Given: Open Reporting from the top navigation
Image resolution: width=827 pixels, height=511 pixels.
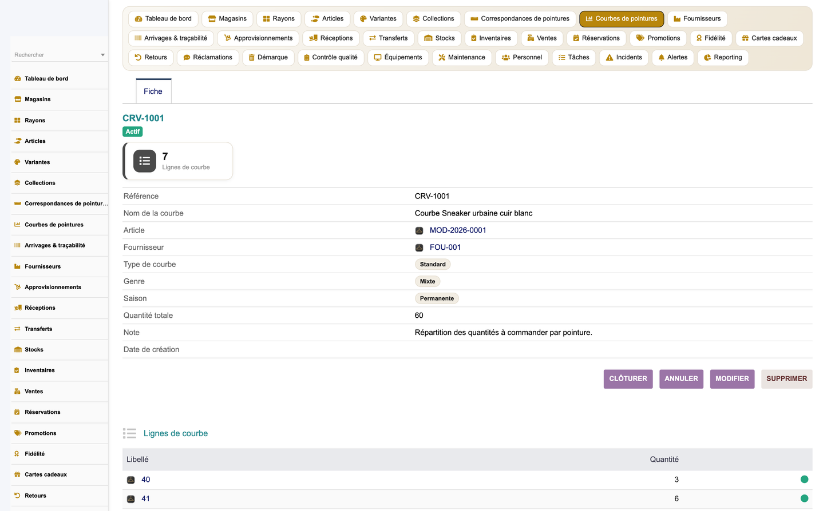Looking at the screenshot, I should (x=722, y=58).
